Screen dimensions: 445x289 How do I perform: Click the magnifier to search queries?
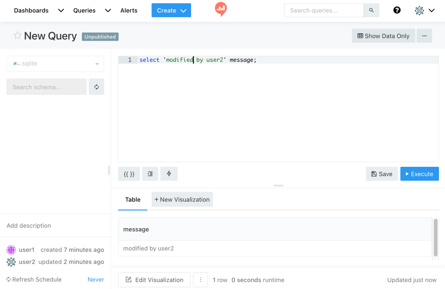click(371, 10)
